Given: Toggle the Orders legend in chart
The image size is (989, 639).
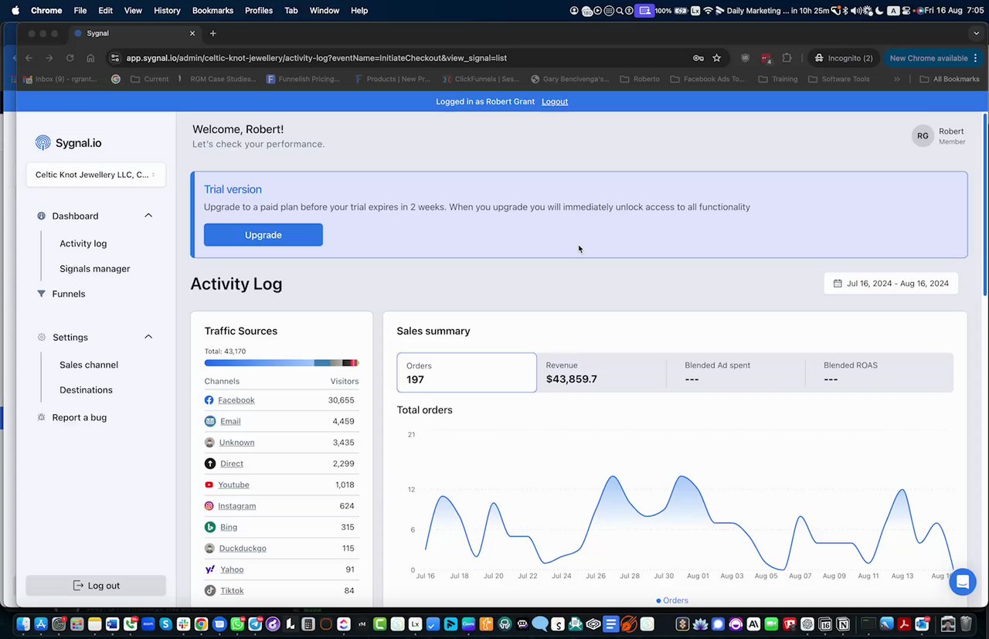Looking at the screenshot, I should pyautogui.click(x=672, y=600).
